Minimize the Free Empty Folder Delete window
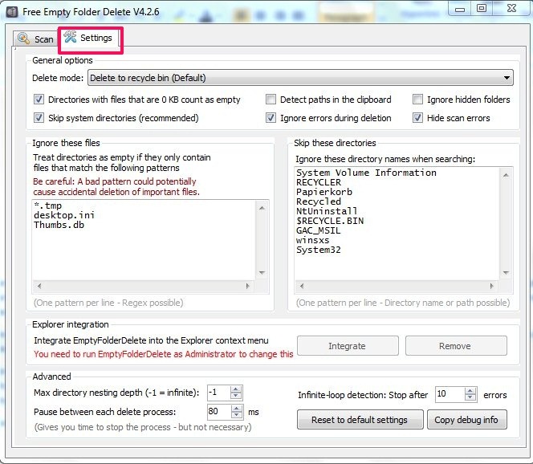 (460, 9)
